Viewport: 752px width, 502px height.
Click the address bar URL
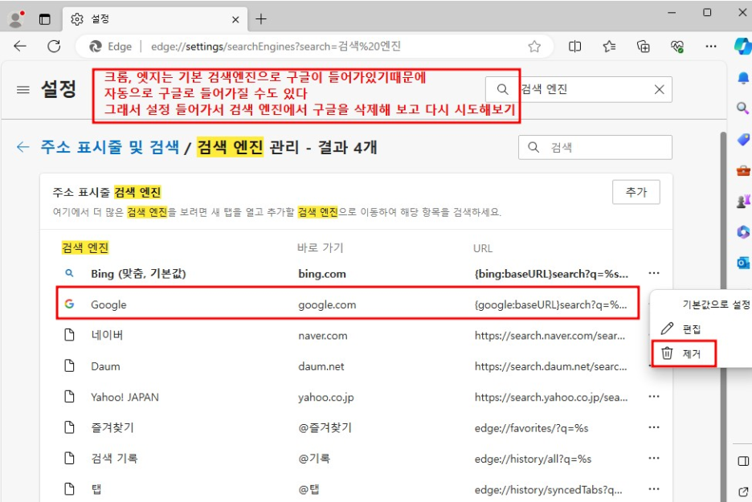click(276, 47)
